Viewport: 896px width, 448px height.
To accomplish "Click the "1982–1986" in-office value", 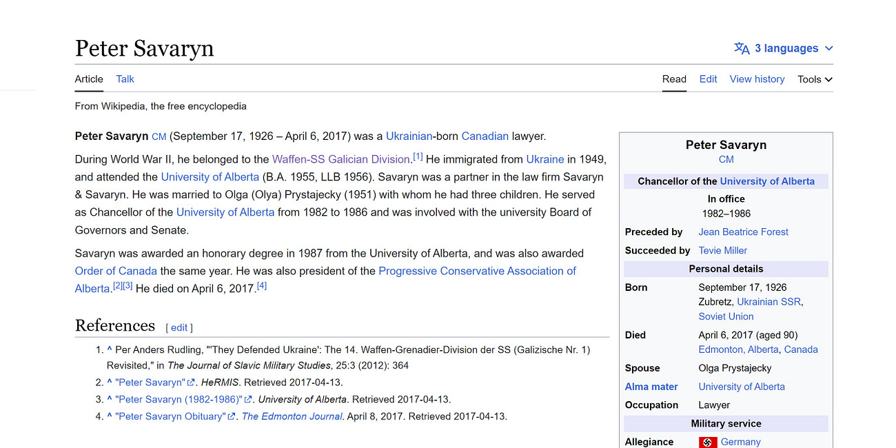I will pos(726,214).
